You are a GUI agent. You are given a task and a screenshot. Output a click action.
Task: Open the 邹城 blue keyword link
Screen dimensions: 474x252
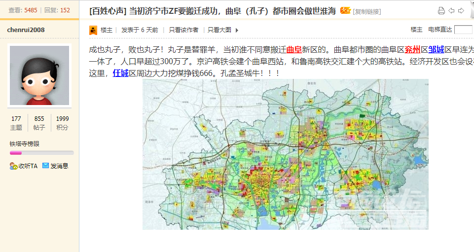(436, 49)
